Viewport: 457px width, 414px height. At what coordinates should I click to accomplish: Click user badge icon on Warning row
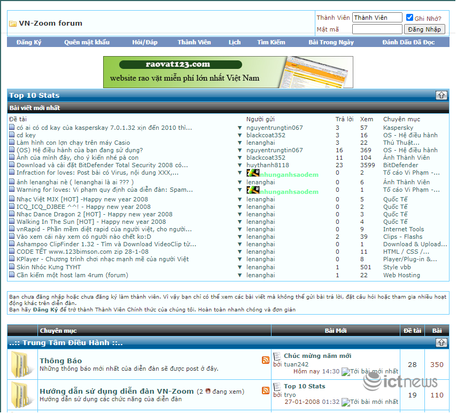(x=253, y=190)
